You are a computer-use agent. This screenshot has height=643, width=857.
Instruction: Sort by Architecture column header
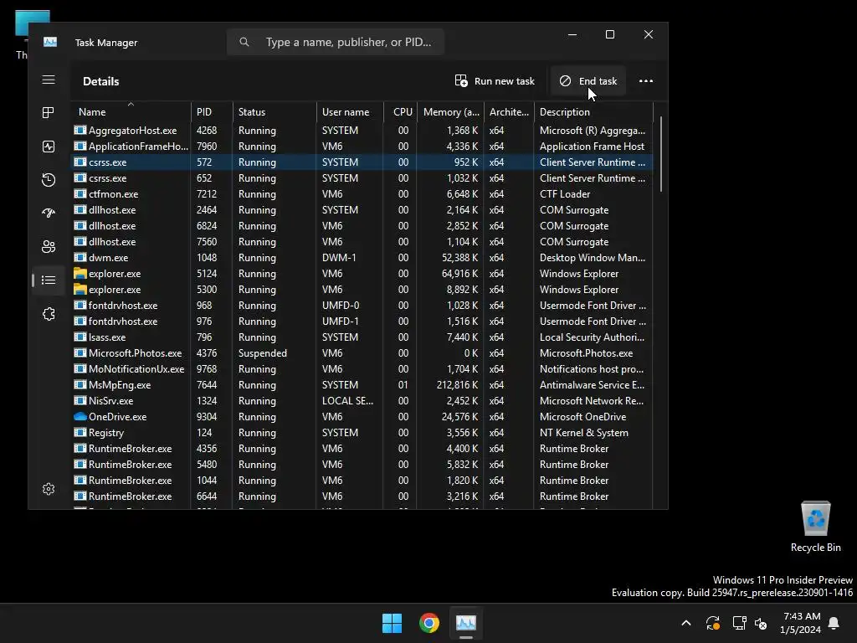point(509,112)
